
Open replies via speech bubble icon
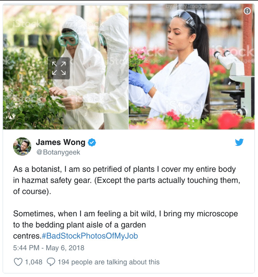click(x=51, y=262)
